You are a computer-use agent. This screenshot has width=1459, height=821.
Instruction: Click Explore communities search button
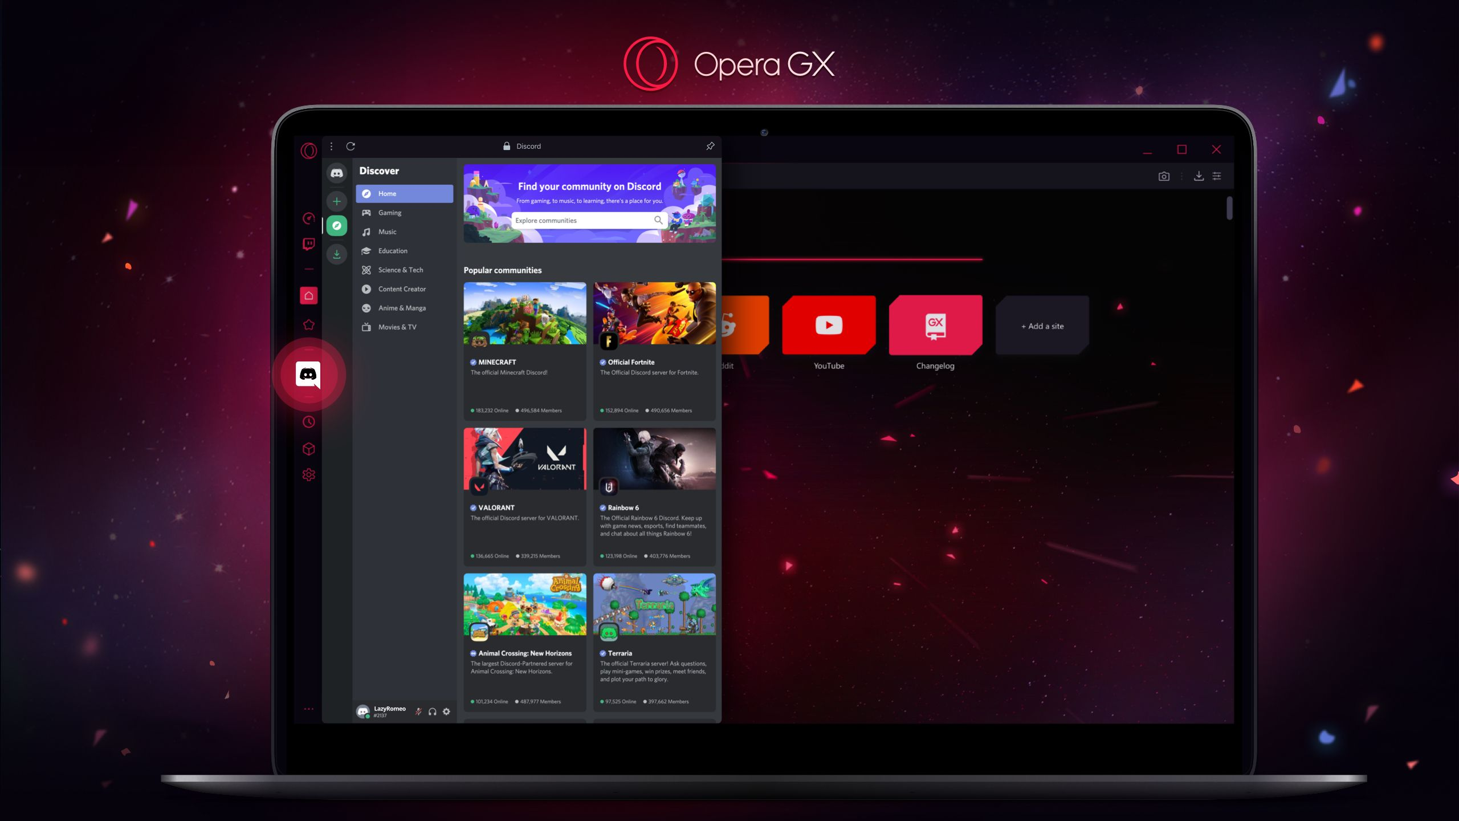tap(658, 221)
